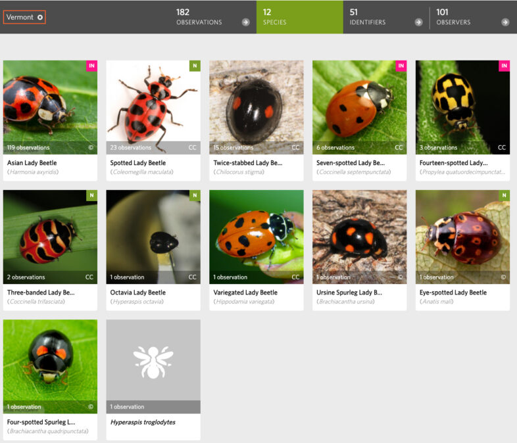Image resolution: width=517 pixels, height=443 pixels.
Task: Click the Octavia Lady Beetle photo
Action: pyautogui.click(x=153, y=231)
